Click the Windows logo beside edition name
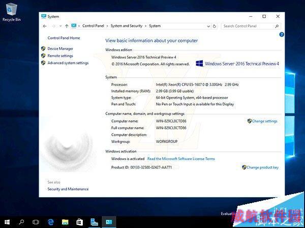This screenshot has height=228, width=305. click(x=199, y=63)
